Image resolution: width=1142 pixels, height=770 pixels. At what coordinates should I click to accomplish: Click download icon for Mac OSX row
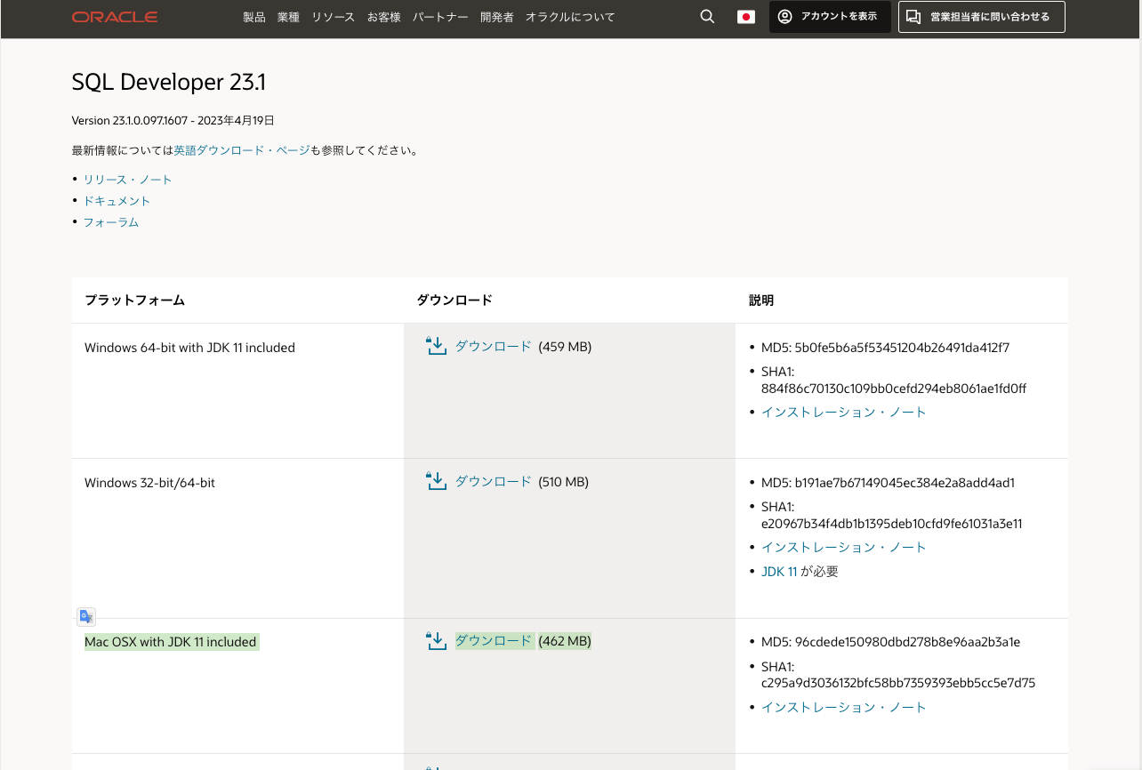[436, 640]
